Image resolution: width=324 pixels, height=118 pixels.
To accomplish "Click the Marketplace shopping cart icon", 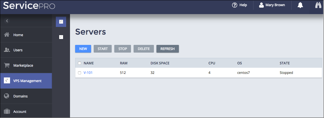I will (x=7, y=65).
